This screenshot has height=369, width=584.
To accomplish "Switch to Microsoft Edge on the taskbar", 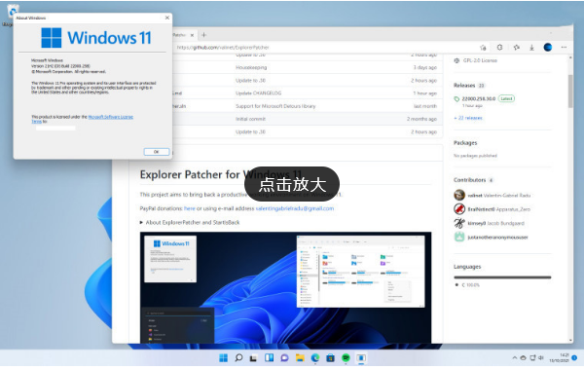I will [315, 358].
